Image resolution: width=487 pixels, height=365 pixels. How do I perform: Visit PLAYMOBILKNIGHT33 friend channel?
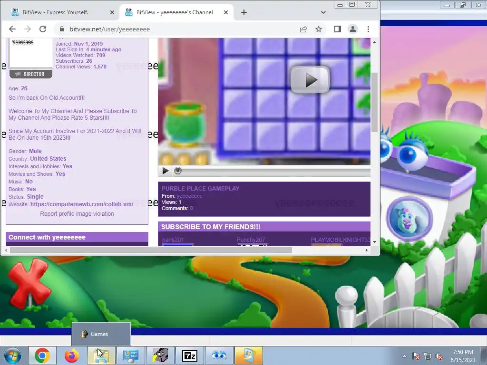[x=341, y=240]
